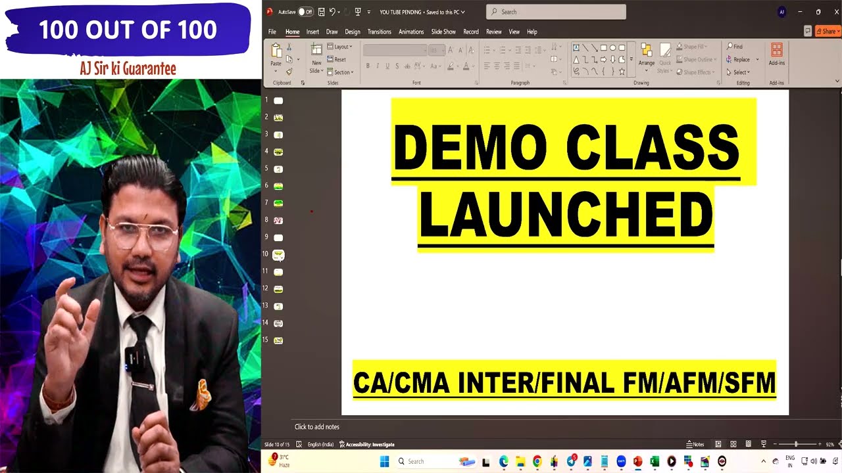Start presentation from beginning icon in title bar
Viewport: 842px width, 473px height.
coord(358,12)
